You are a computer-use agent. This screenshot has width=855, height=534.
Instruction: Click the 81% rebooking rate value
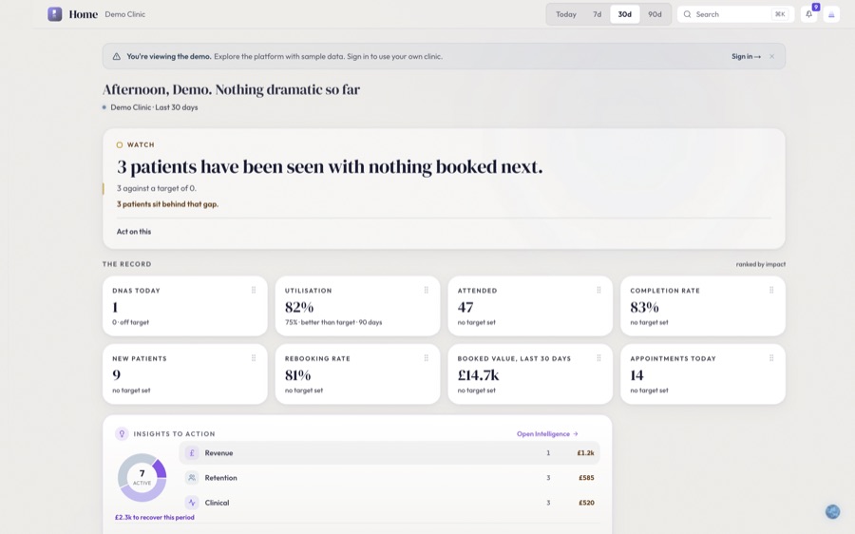(x=297, y=375)
